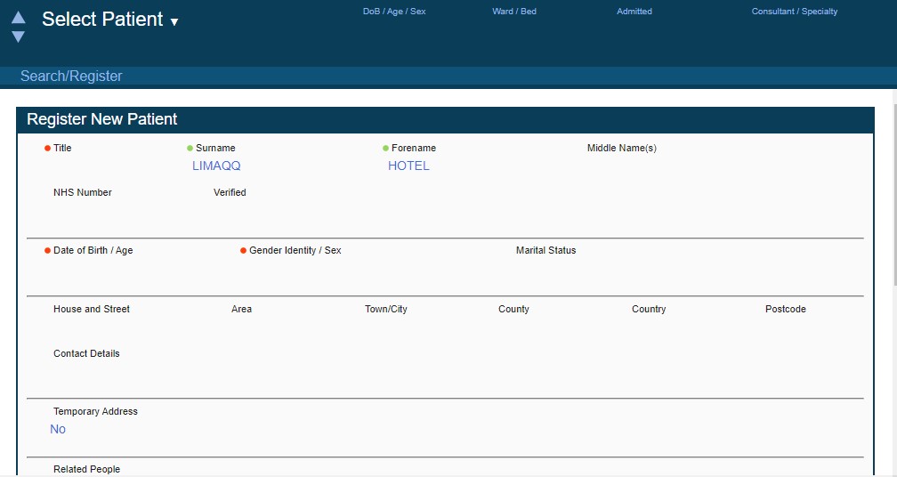Image resolution: width=897 pixels, height=477 pixels.
Task: Open the Search/Register tab
Action: click(71, 76)
